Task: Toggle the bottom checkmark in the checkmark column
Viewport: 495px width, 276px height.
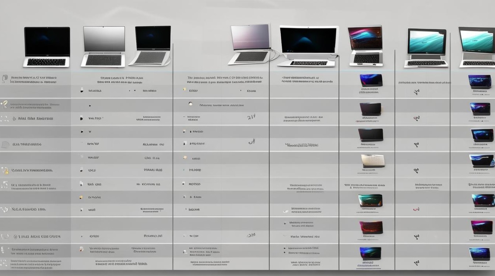Action: [x=417, y=263]
